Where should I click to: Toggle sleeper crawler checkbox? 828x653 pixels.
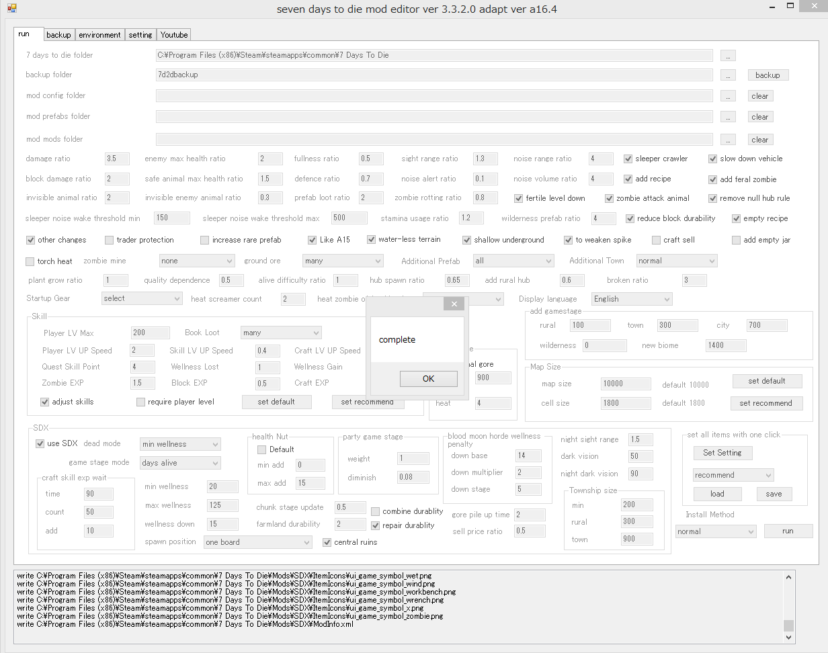point(628,159)
